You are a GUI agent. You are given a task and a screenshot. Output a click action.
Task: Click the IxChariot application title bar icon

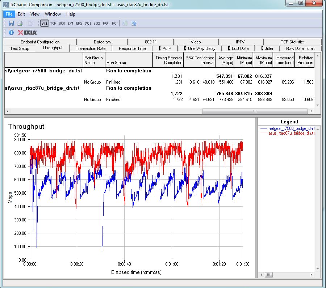coord(6,4)
